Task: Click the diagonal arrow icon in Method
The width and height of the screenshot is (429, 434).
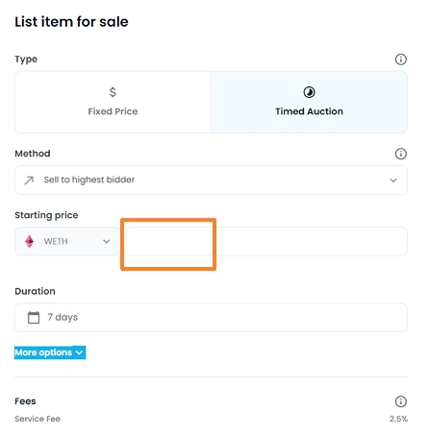Action: tap(29, 181)
